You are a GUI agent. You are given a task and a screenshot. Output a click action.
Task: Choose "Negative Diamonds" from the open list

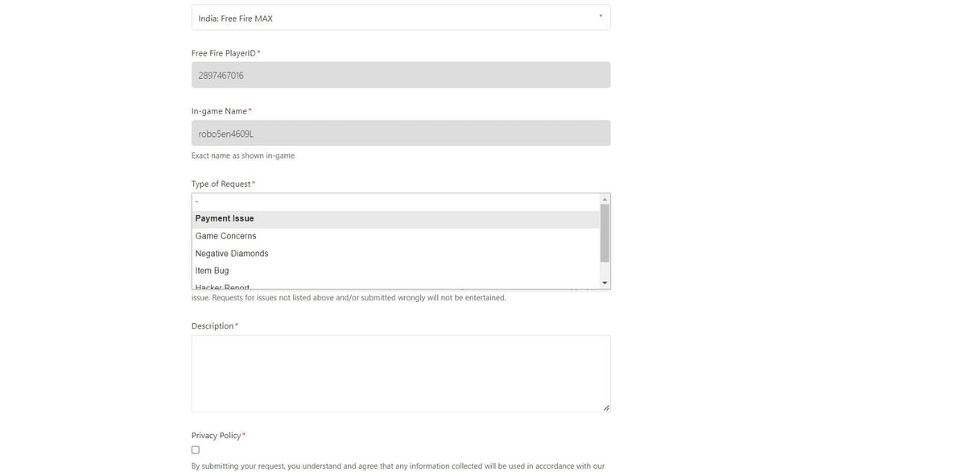(232, 253)
